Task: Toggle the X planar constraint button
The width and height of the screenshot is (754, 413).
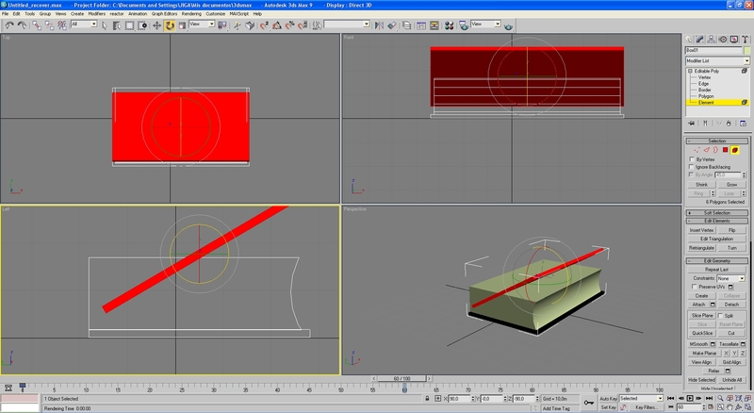Action: [727, 354]
